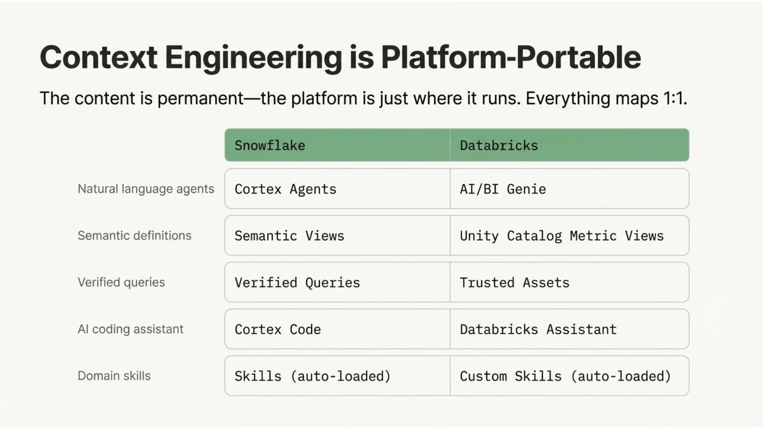The image size is (763, 429).
Task: Select the 'Databricks Assistant' cell
Action: point(570,329)
